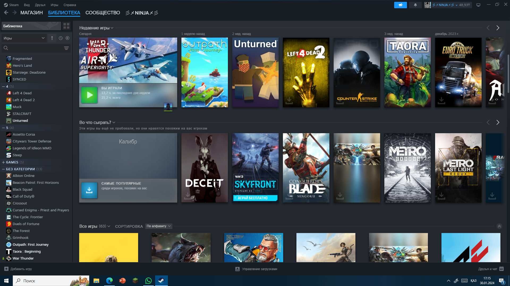Select The Forest in the list
The height and width of the screenshot is (286, 510).
coord(21,231)
